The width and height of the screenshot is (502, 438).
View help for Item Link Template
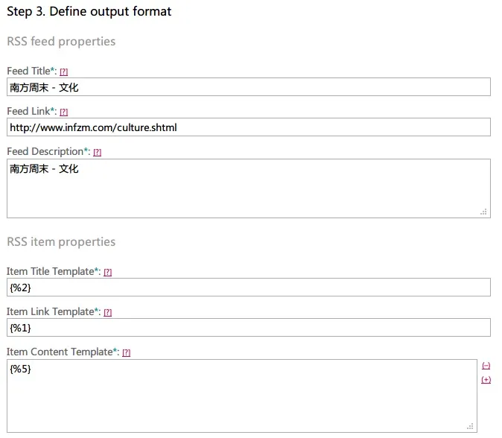(107, 312)
